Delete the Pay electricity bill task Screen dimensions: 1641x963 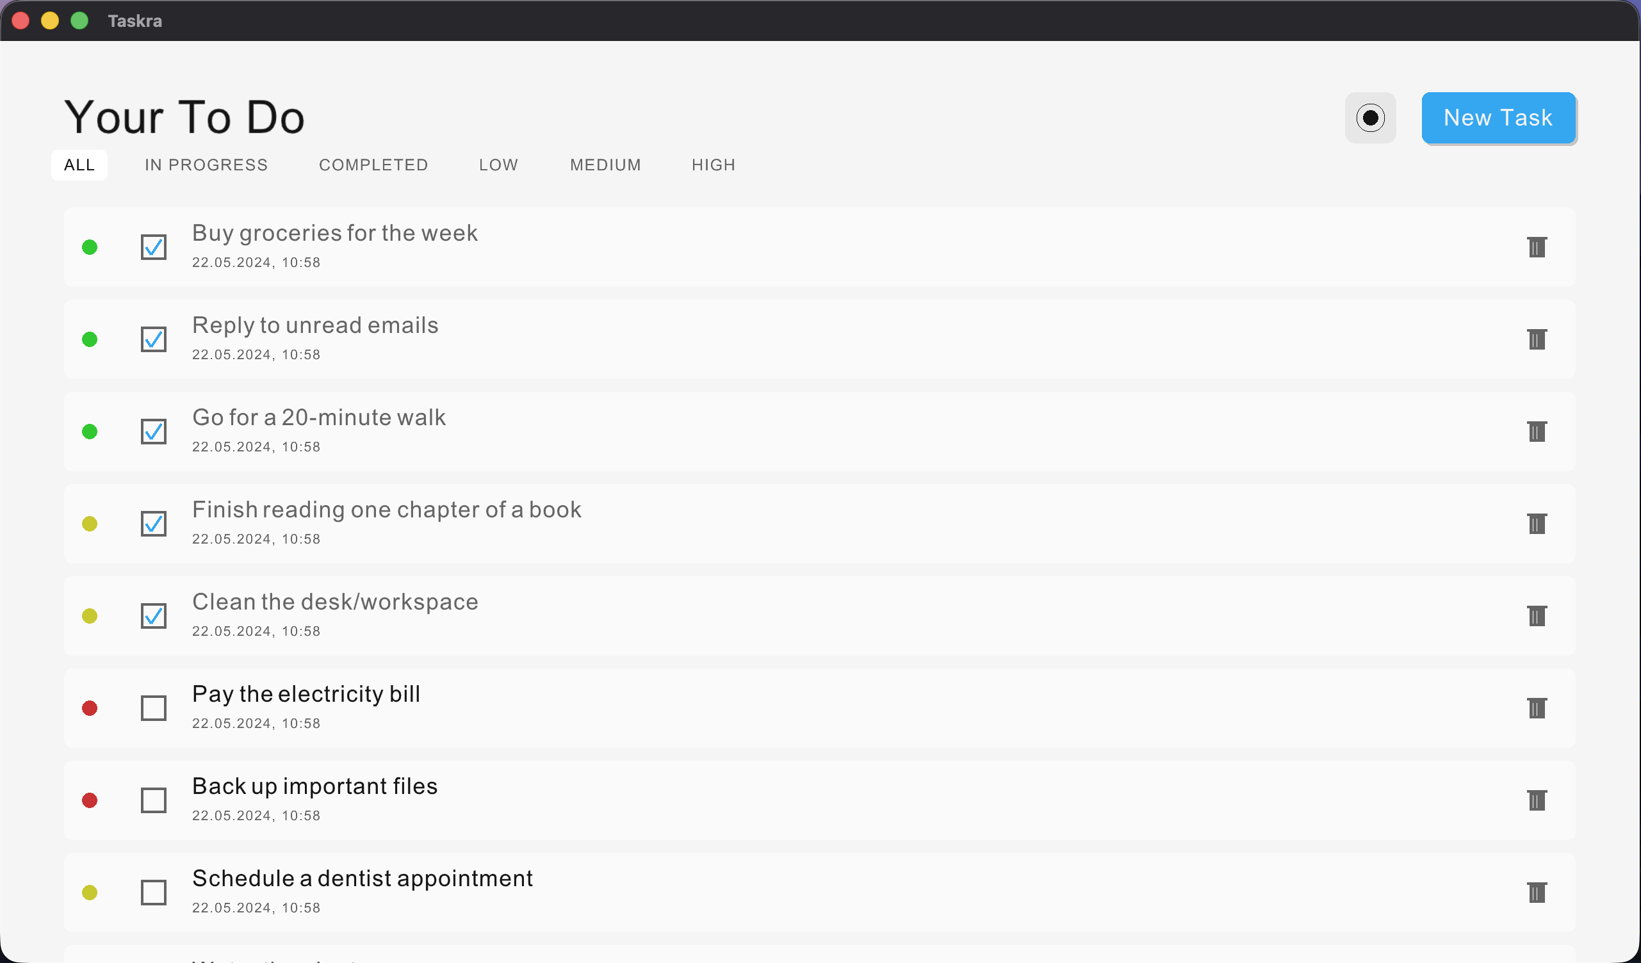pyautogui.click(x=1536, y=708)
